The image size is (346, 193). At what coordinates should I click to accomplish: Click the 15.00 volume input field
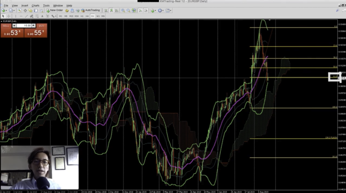(24, 26)
